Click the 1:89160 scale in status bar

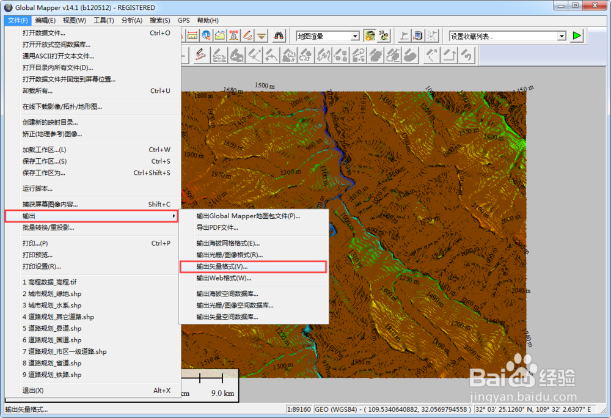click(x=299, y=409)
